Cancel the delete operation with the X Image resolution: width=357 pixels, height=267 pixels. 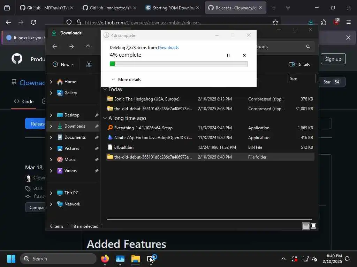244,55
